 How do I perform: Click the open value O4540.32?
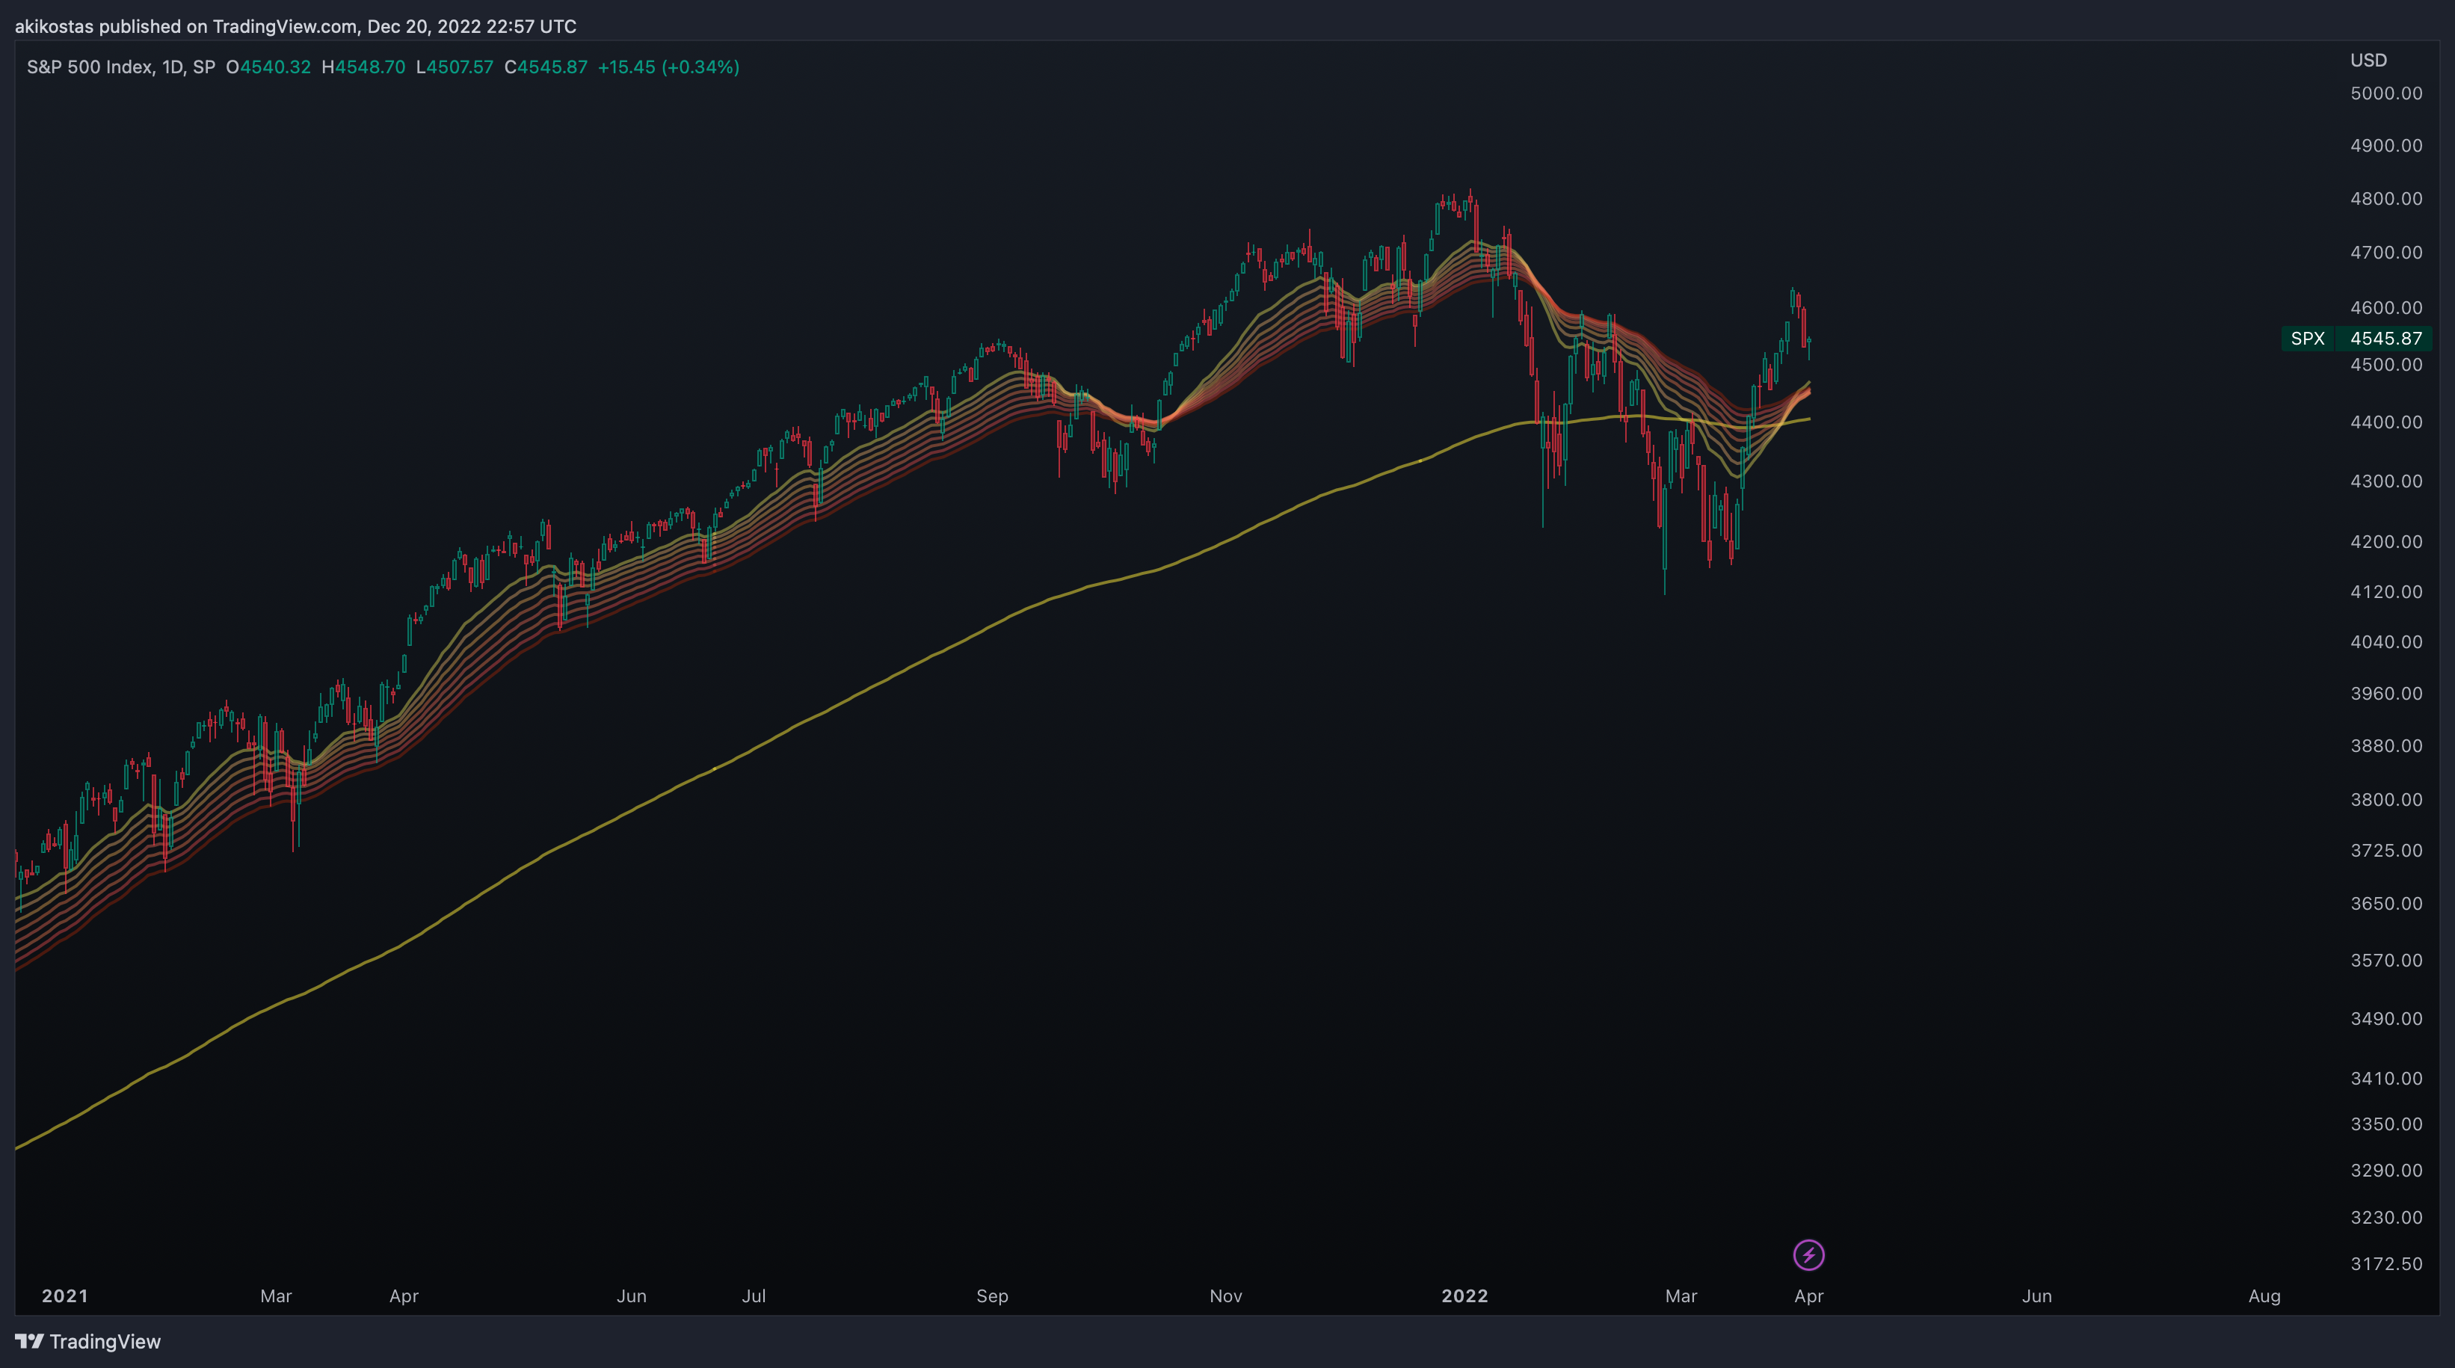point(269,67)
